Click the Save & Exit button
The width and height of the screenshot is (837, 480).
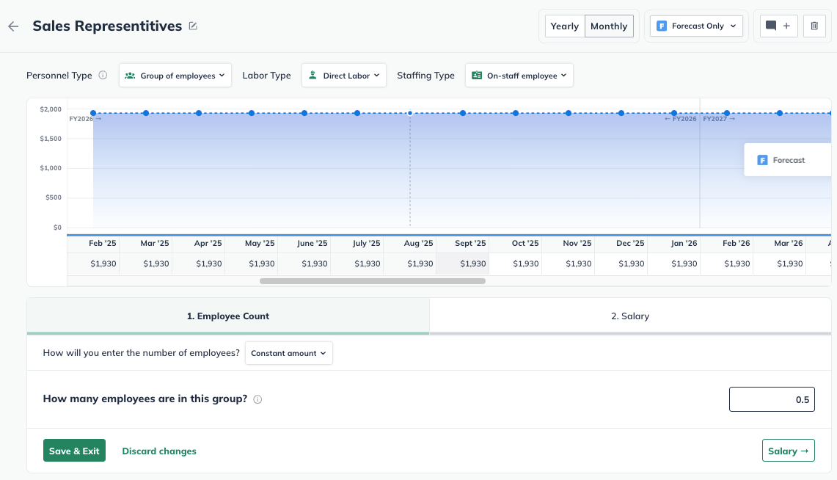pos(74,451)
